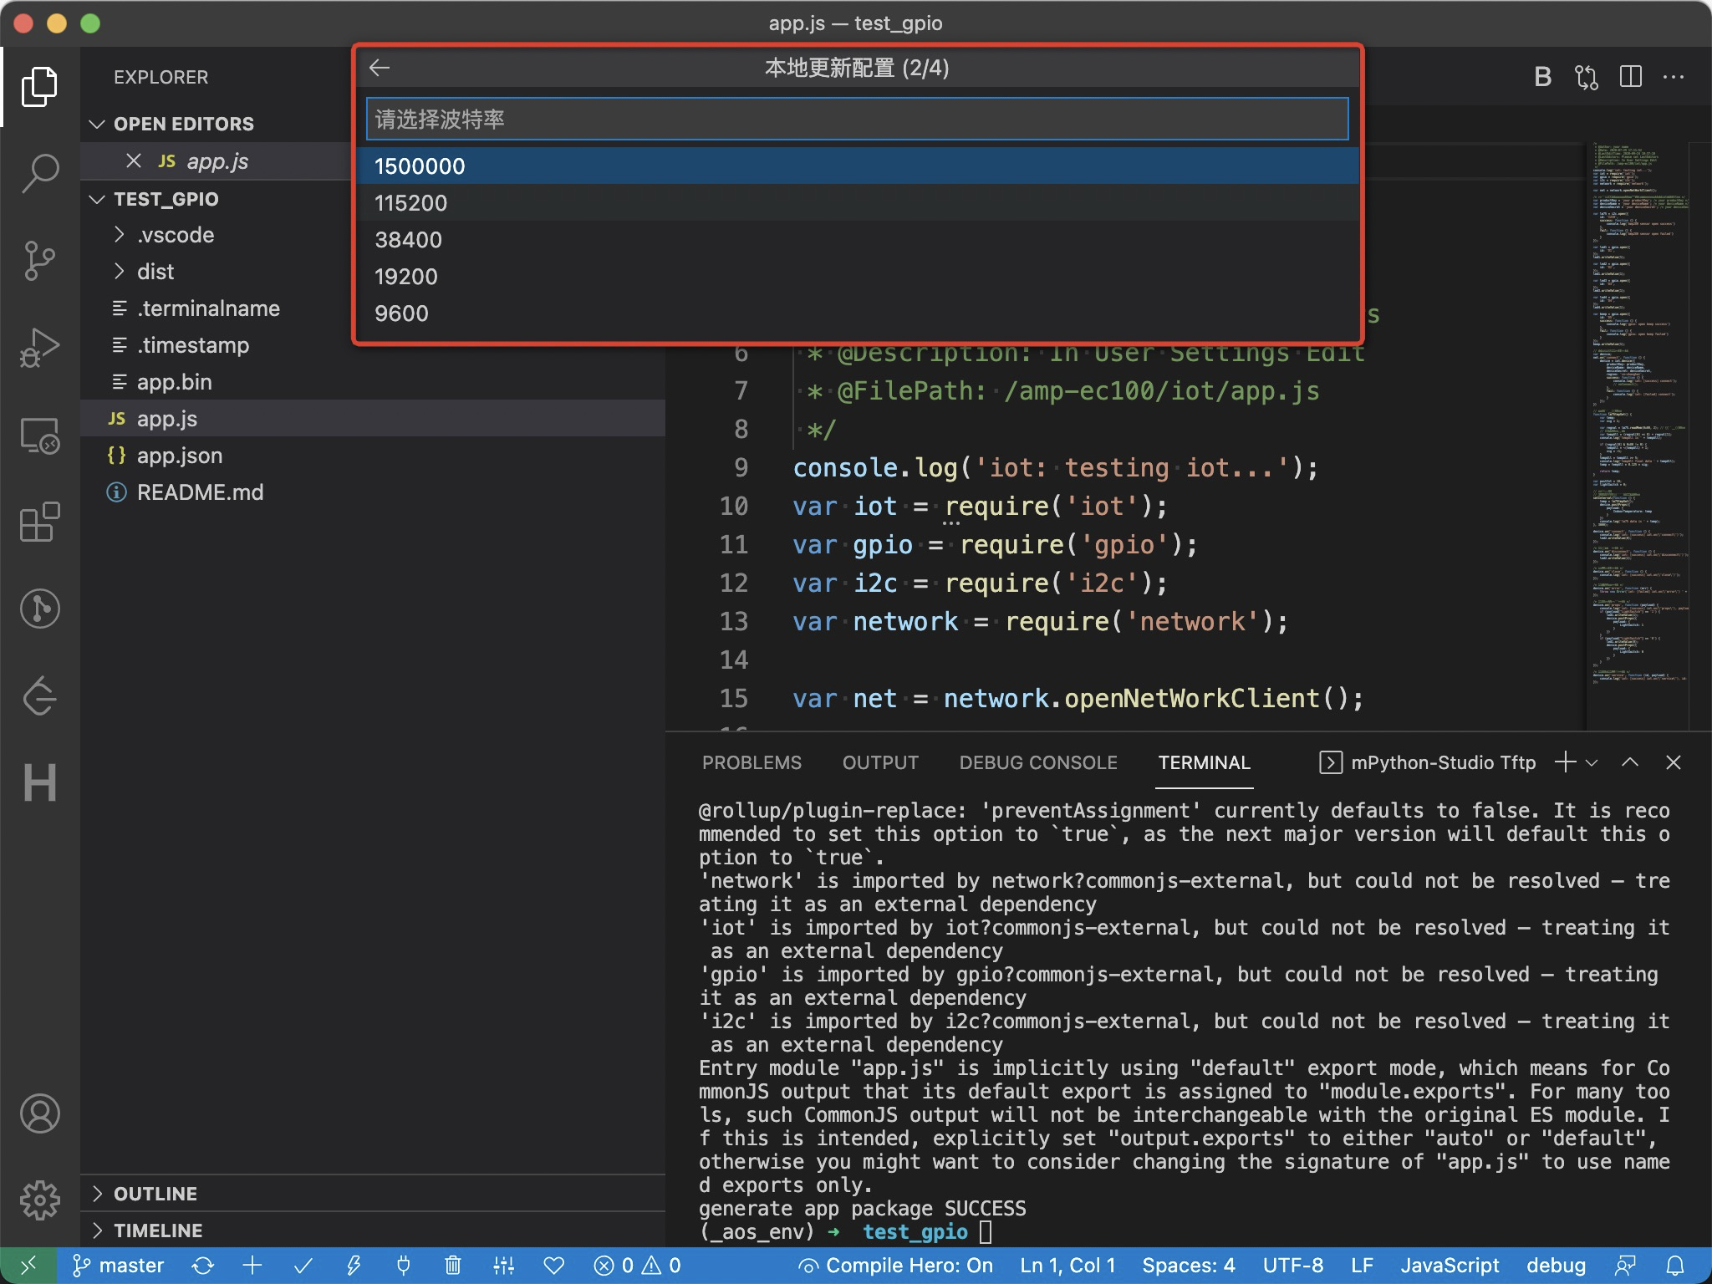
Task: Click the lightning bolt icon in status bar
Action: [x=354, y=1266]
